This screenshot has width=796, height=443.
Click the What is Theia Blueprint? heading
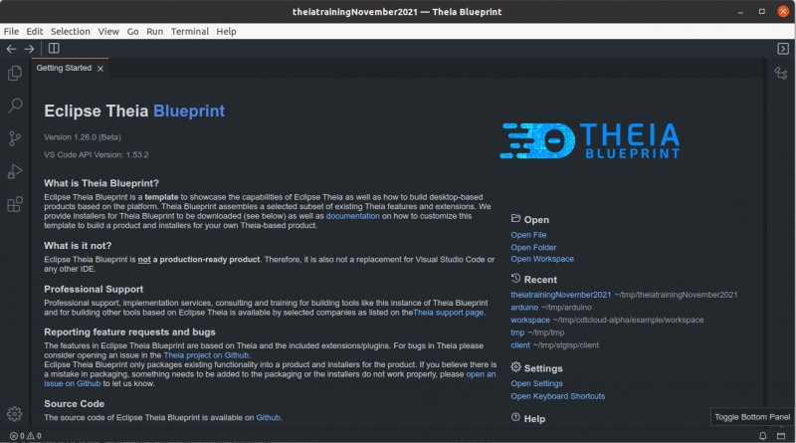tap(101, 183)
